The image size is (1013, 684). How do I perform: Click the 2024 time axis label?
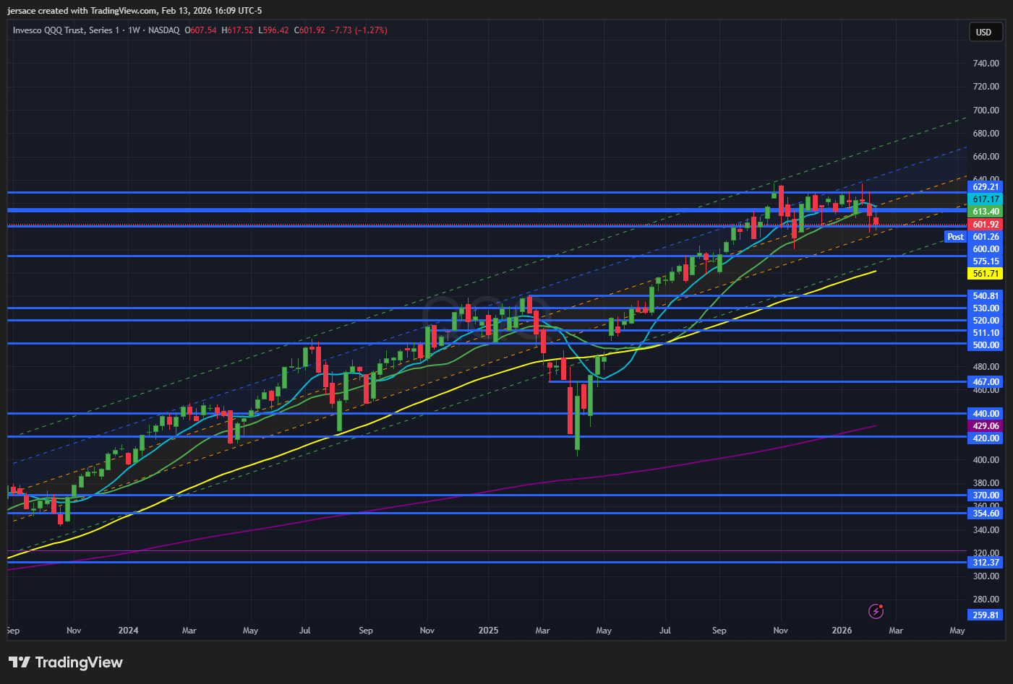(x=128, y=631)
